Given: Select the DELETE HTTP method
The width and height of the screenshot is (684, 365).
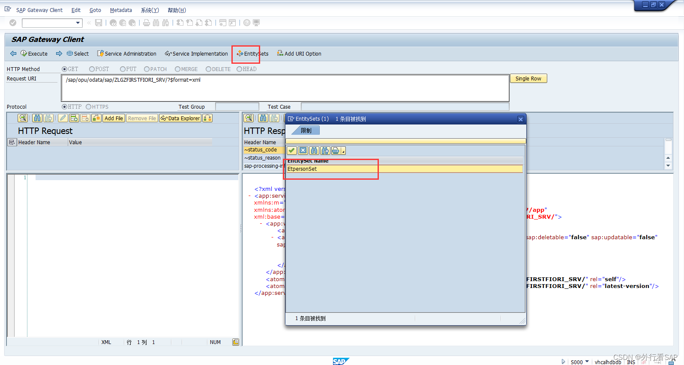Looking at the screenshot, I should click(208, 69).
